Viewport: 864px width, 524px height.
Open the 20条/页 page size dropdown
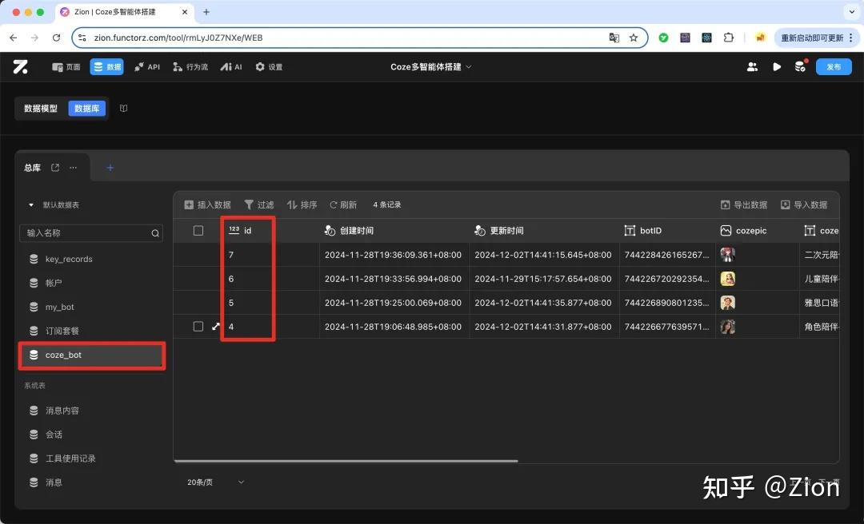215,482
